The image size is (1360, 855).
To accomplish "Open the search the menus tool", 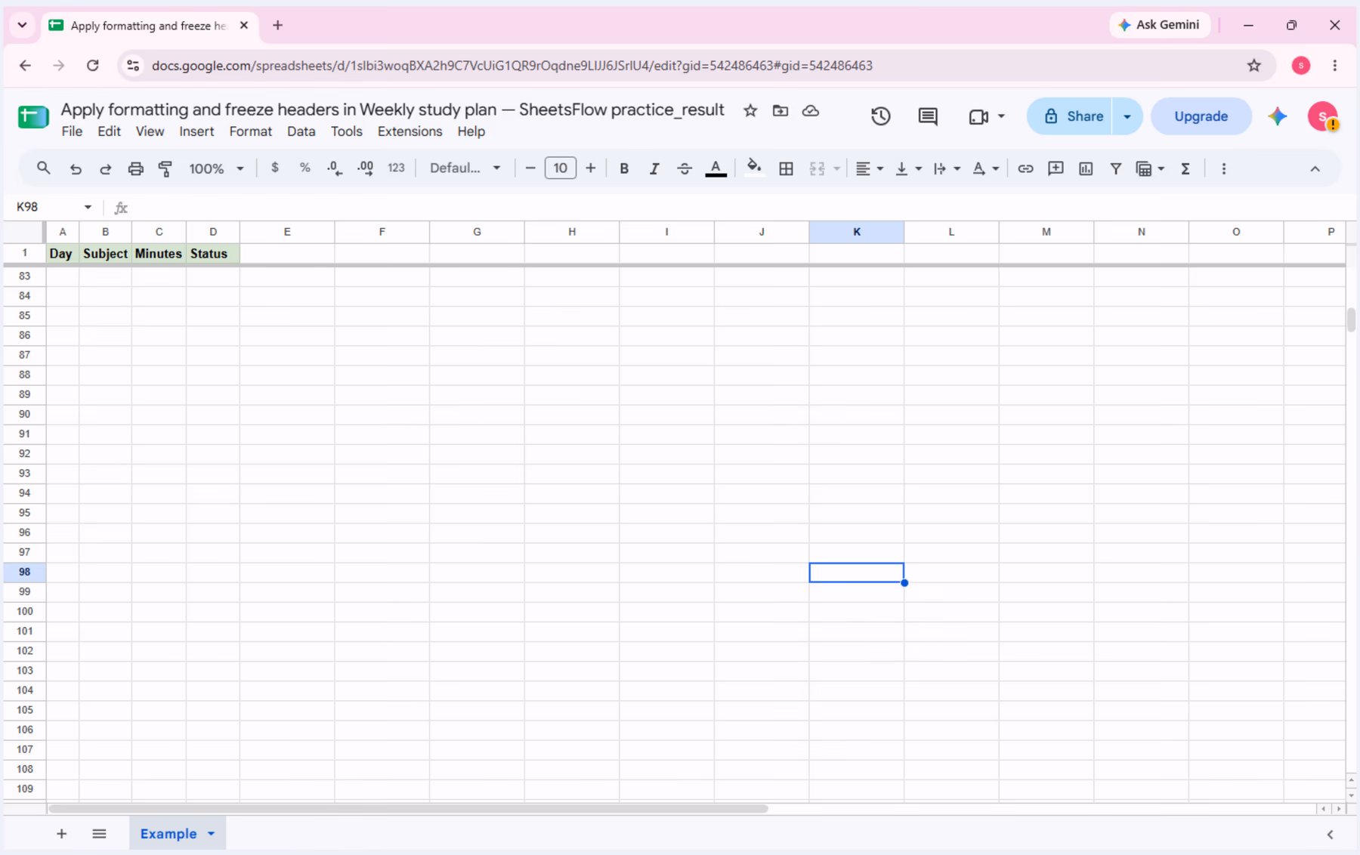I will 43,168.
